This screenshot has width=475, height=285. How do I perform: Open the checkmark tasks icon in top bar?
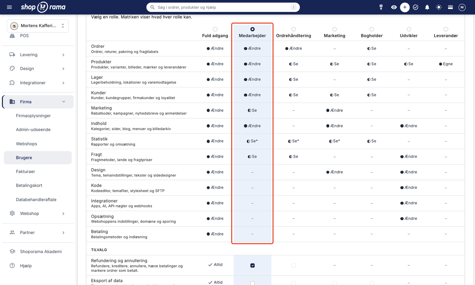point(416,7)
